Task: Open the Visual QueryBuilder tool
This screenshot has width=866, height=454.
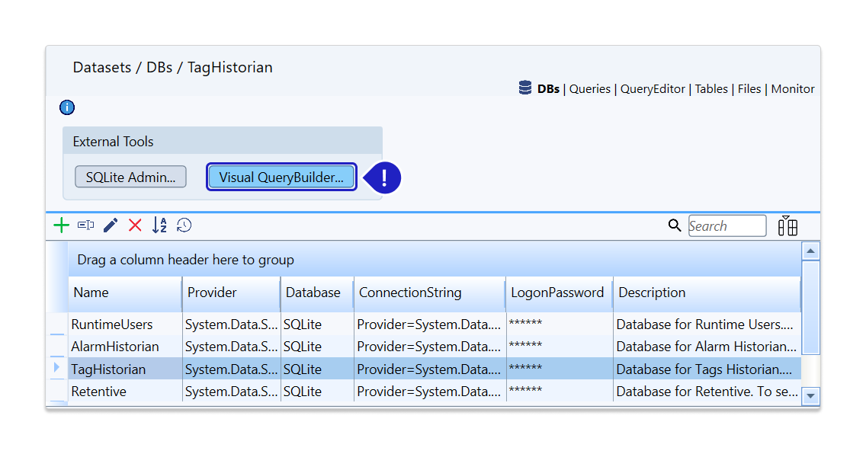Action: point(281,177)
